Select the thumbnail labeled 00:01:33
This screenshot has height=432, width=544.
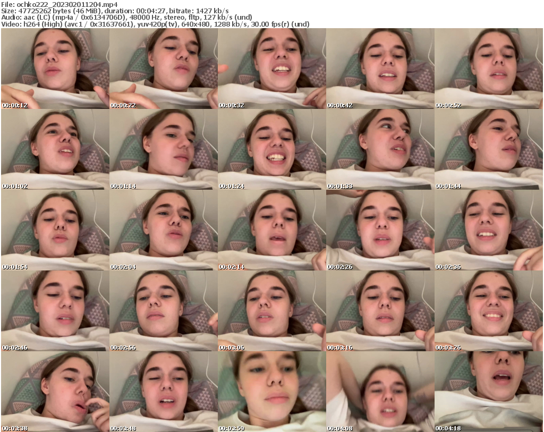[380, 149]
